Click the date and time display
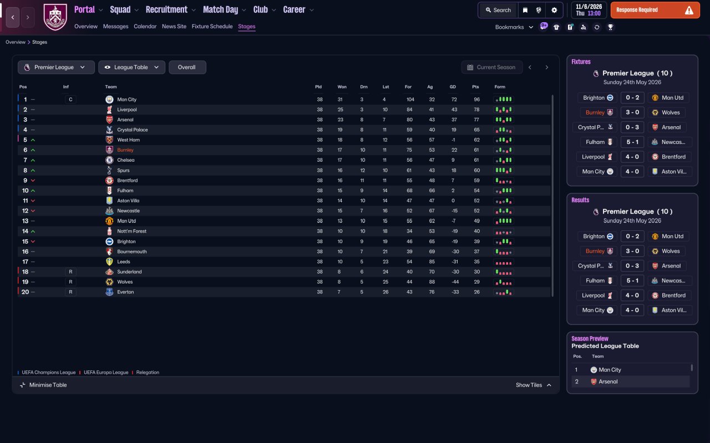Viewport: 710px width, 443px height. click(x=589, y=10)
